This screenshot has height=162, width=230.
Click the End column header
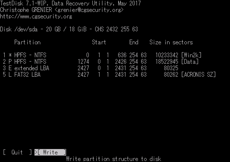(x=134, y=42)
